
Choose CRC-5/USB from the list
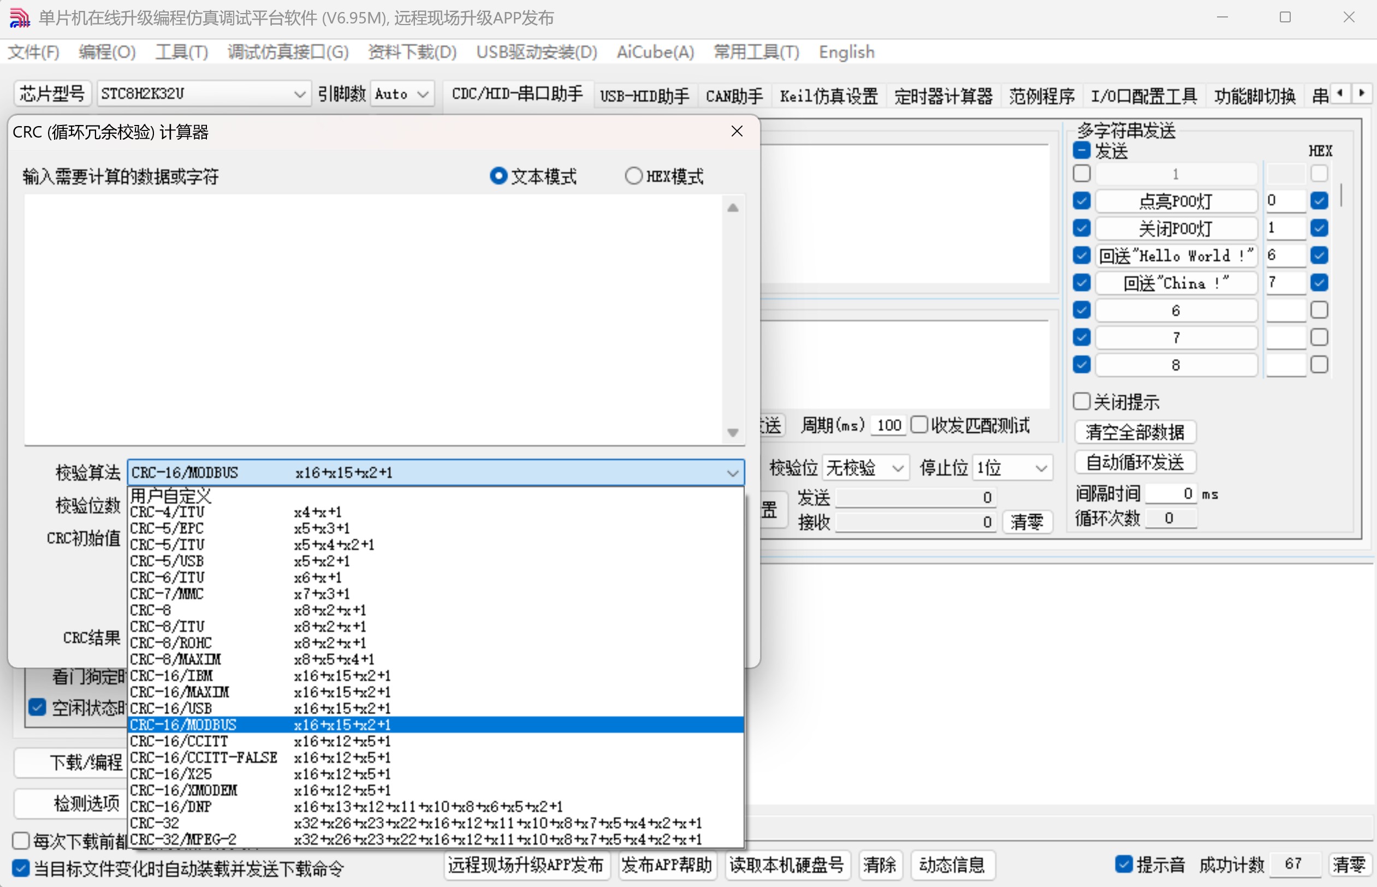(436, 561)
